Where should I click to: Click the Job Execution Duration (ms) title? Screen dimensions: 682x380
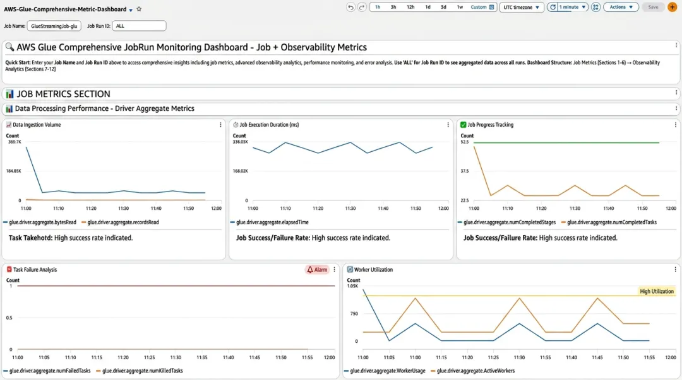tap(269, 125)
